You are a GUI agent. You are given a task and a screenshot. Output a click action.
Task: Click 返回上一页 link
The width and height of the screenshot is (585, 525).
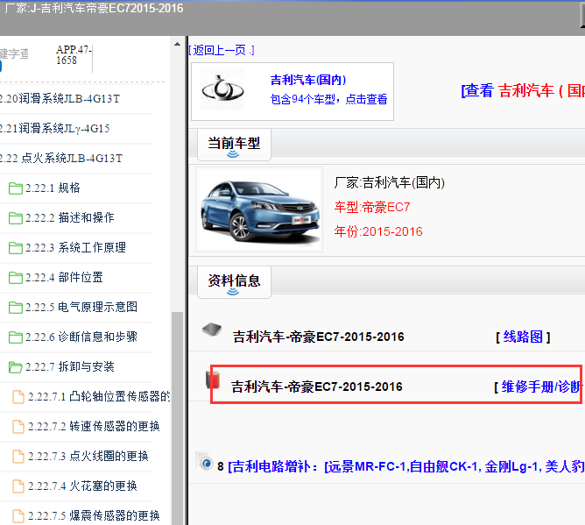coord(222,51)
